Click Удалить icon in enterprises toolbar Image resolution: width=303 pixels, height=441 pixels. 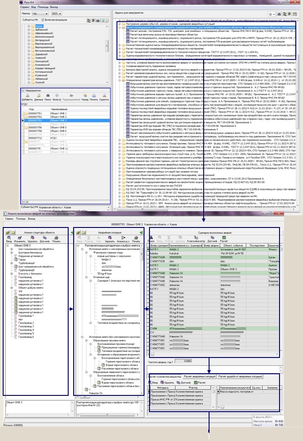tap(104, 97)
